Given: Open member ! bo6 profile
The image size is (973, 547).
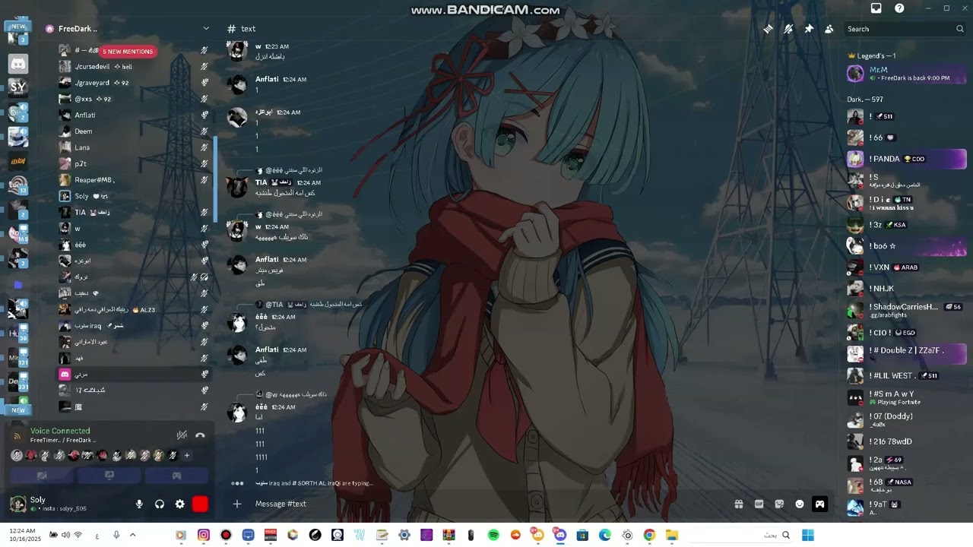Looking at the screenshot, I should (906, 246).
